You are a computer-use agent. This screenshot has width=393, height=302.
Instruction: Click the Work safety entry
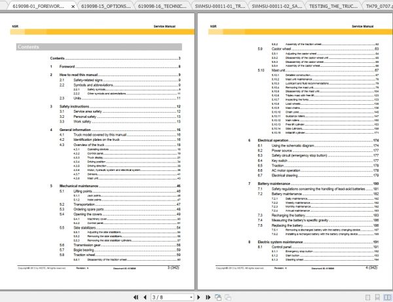tap(120, 122)
